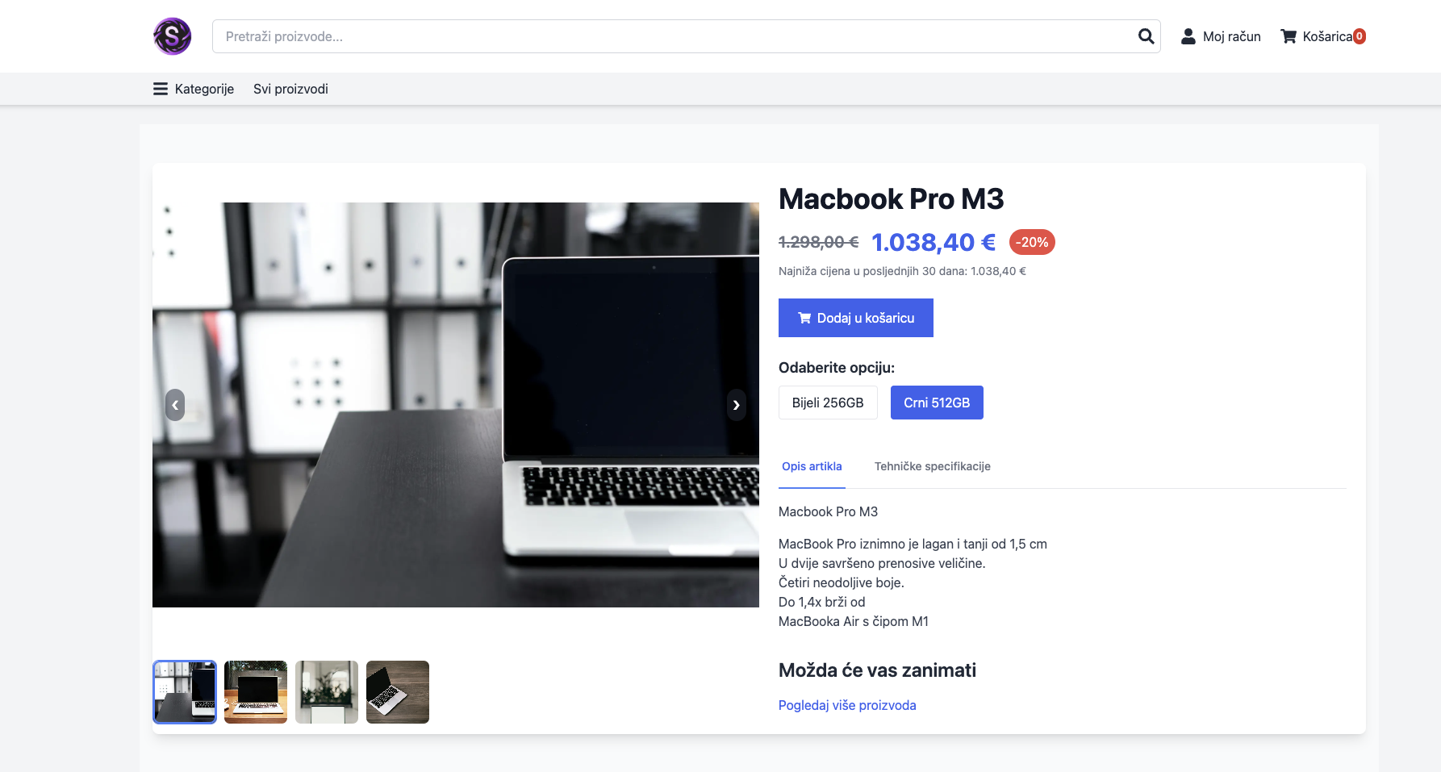
Task: Select fourth thumbnail angled laptop view
Action: 398,692
